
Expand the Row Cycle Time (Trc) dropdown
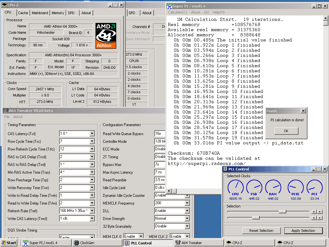point(92,142)
